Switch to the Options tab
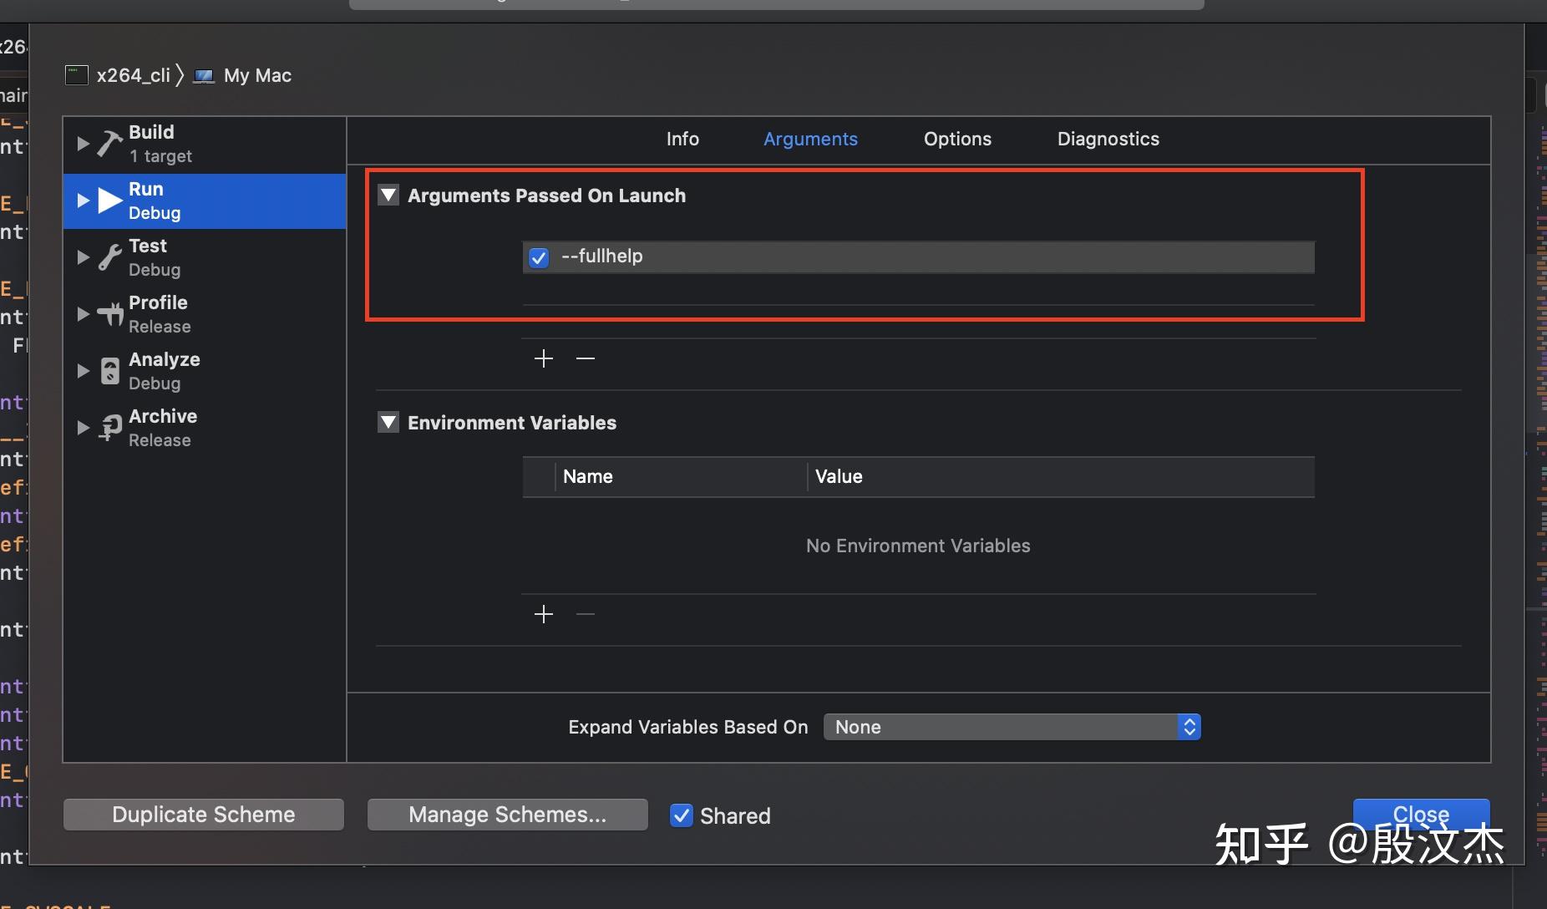The image size is (1547, 909). tap(957, 139)
